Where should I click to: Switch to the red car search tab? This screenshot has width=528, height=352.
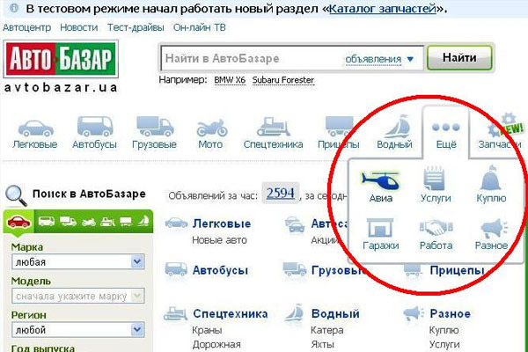click(18, 223)
